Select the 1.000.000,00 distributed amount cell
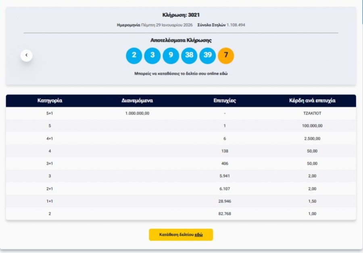363x253 pixels. pyautogui.click(x=137, y=113)
